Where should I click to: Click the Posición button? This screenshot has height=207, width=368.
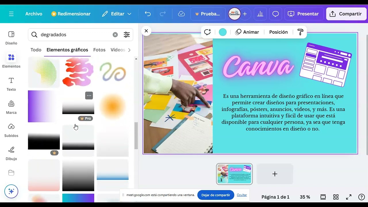click(x=278, y=32)
